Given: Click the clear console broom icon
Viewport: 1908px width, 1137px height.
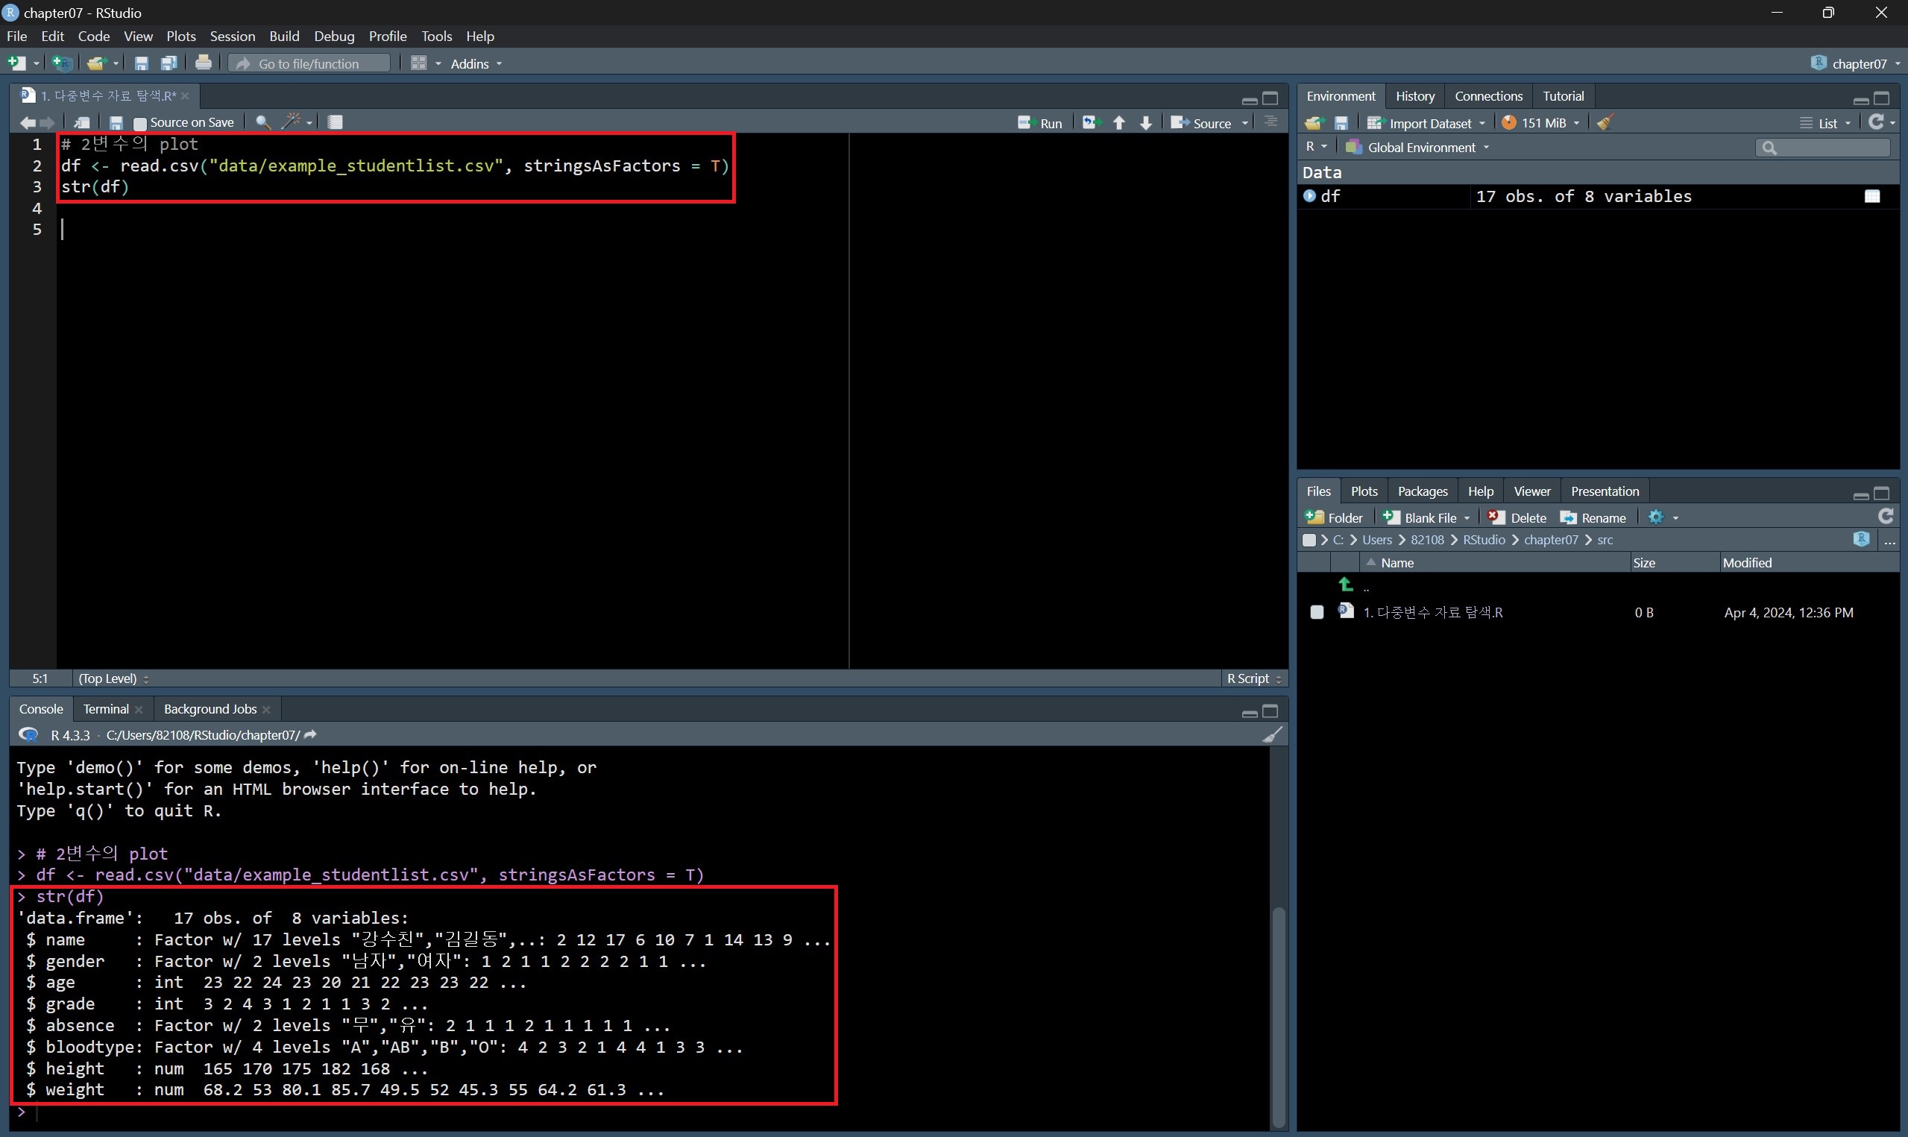Looking at the screenshot, I should (1271, 736).
